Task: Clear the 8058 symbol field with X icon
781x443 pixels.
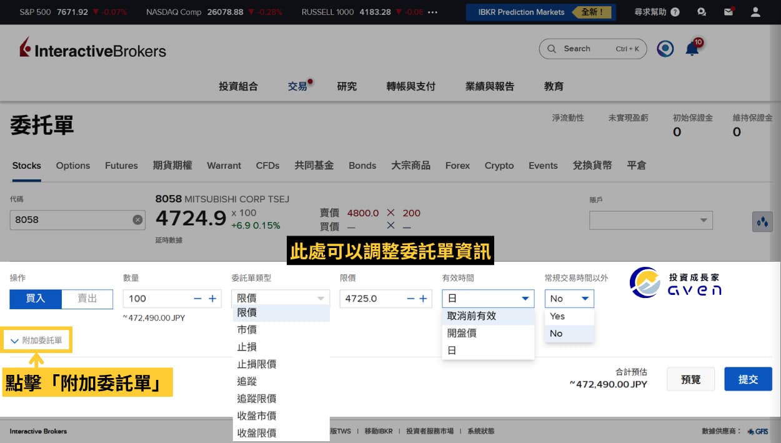Action: coord(137,220)
